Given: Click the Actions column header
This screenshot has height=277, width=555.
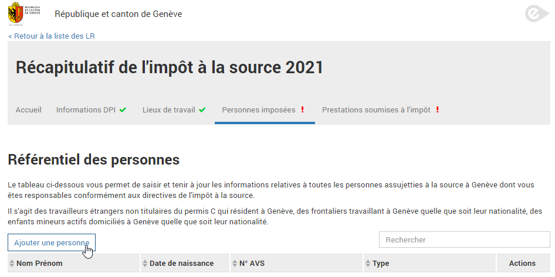Looking at the screenshot, I should (x=522, y=264).
